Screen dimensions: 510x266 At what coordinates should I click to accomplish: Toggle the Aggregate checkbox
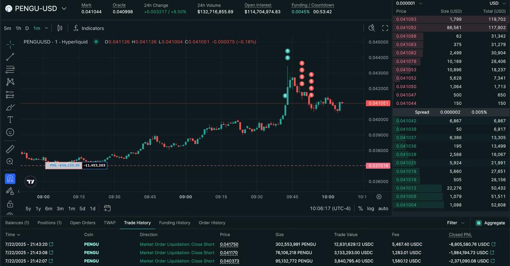pos(479,223)
